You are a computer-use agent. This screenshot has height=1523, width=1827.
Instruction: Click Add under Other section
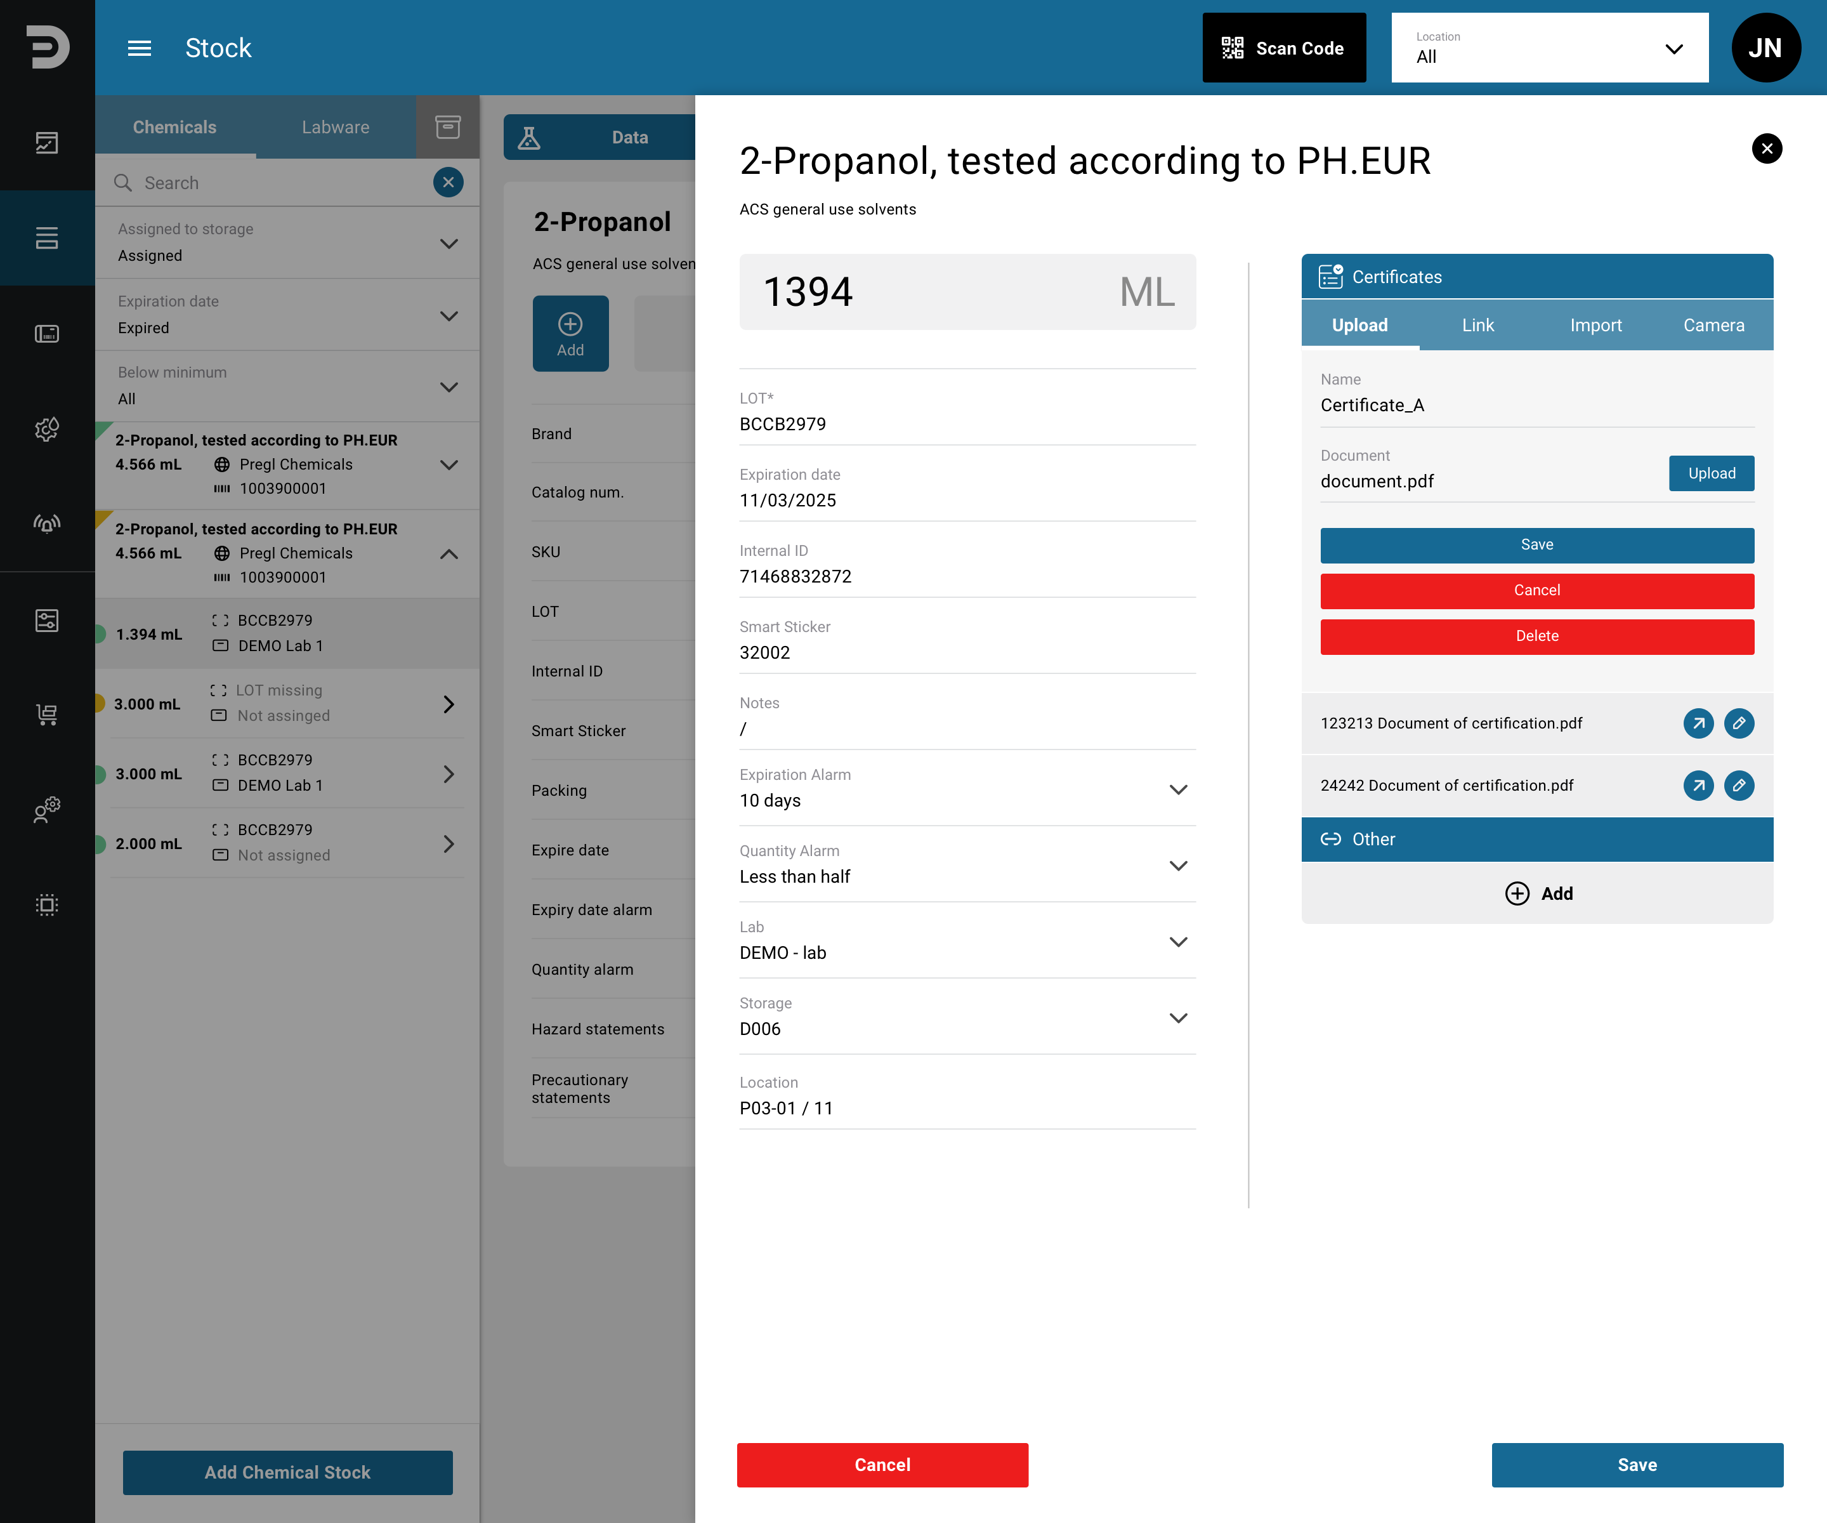[1538, 893]
